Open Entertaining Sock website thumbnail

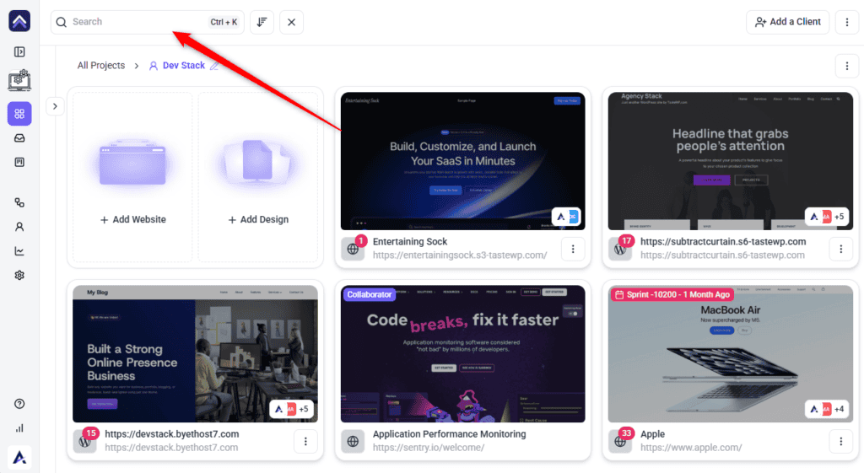(463, 161)
